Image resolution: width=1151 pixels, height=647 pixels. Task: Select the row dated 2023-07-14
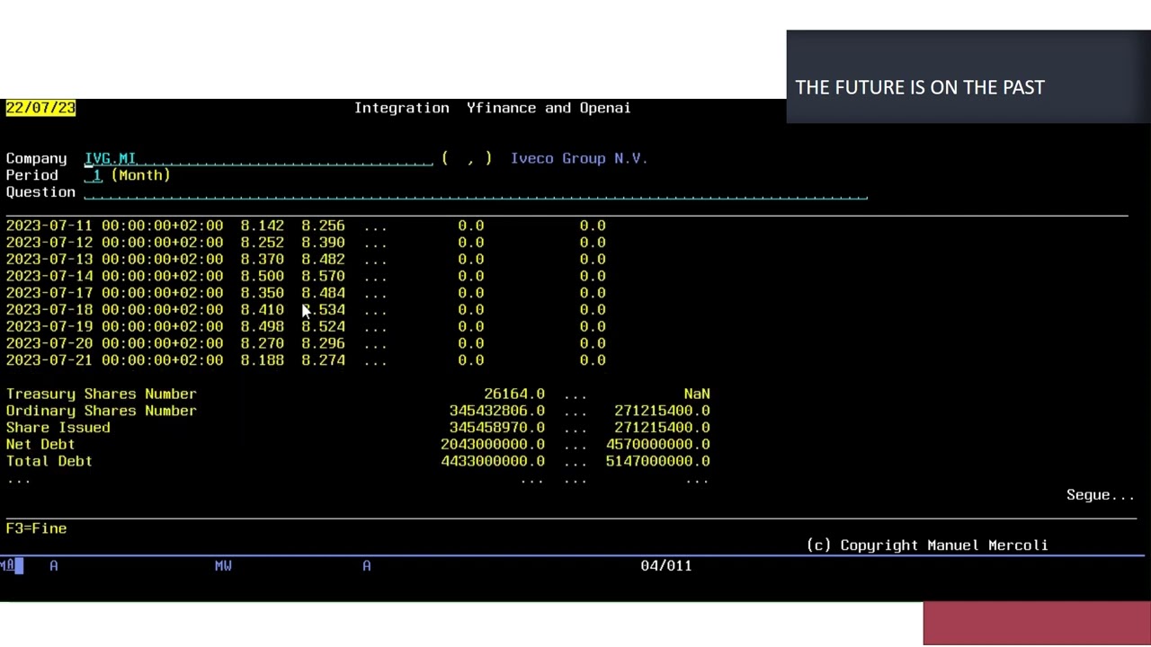[x=306, y=276]
